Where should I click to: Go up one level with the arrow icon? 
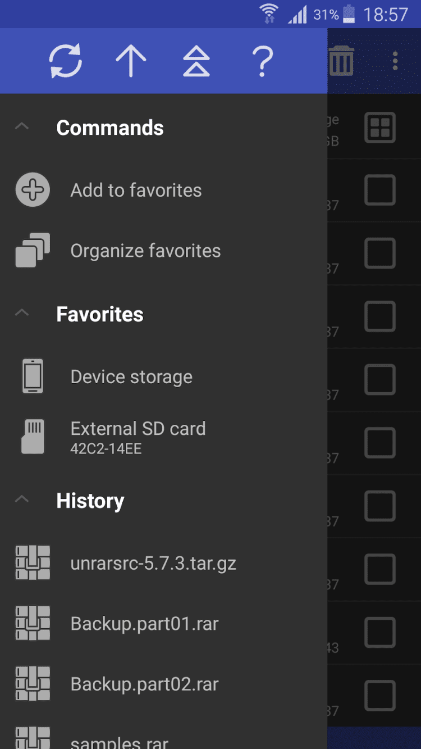[131, 60]
